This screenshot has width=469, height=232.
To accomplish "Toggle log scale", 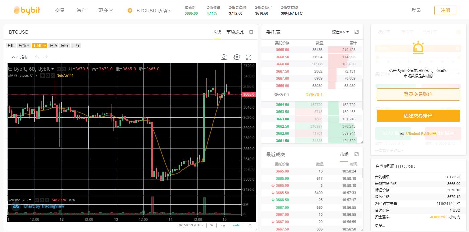I will pos(223,225).
